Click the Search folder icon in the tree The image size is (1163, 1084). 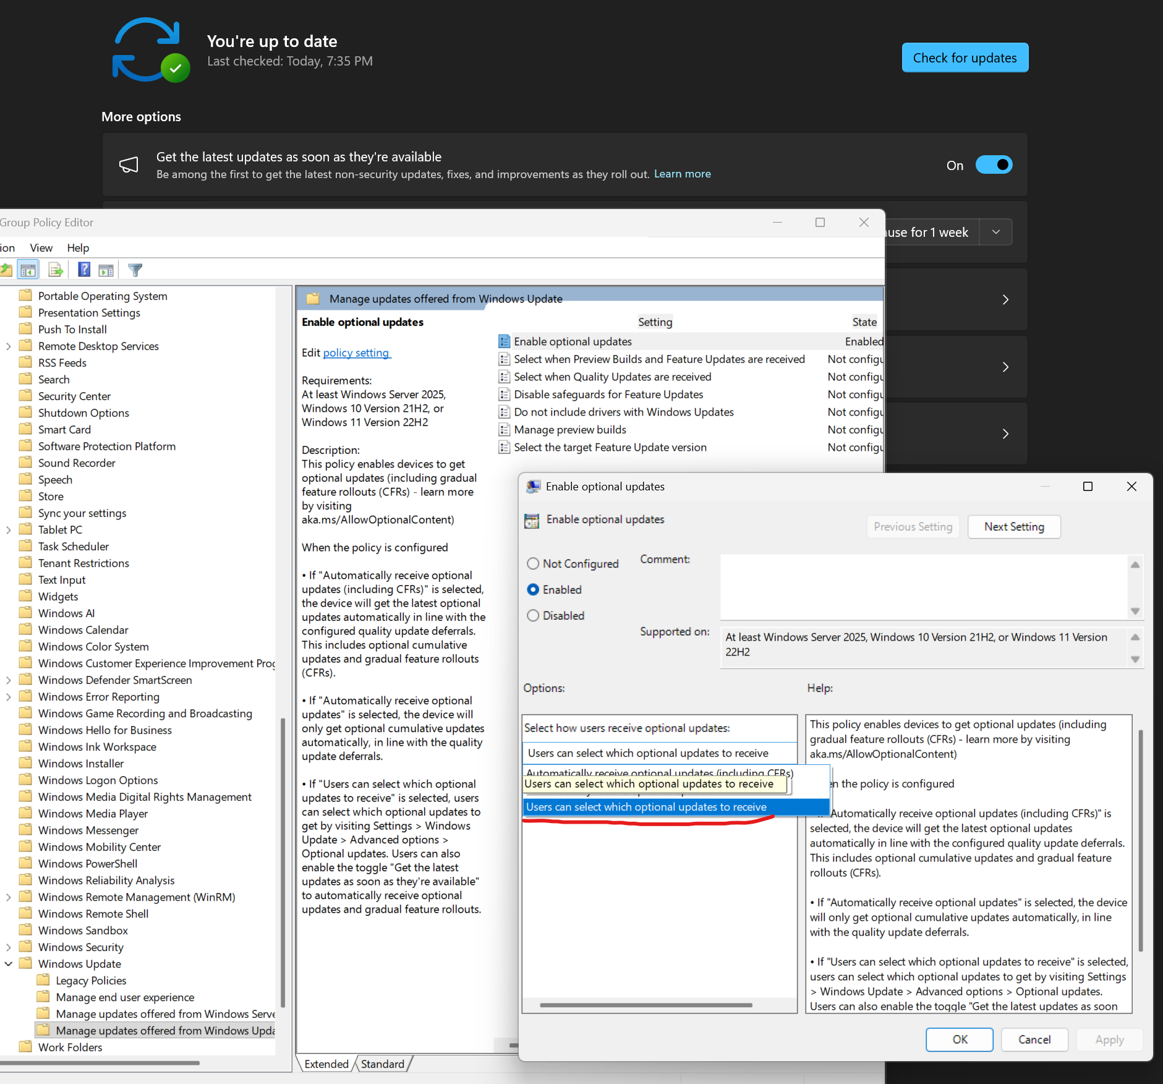tap(25, 378)
